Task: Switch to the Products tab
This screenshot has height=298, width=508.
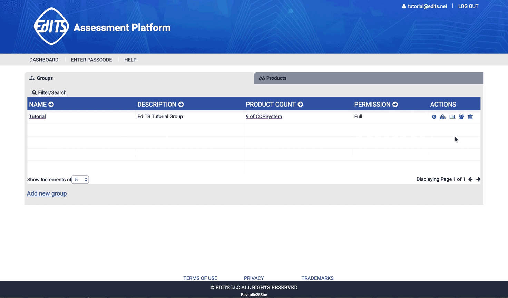Action: click(369, 78)
